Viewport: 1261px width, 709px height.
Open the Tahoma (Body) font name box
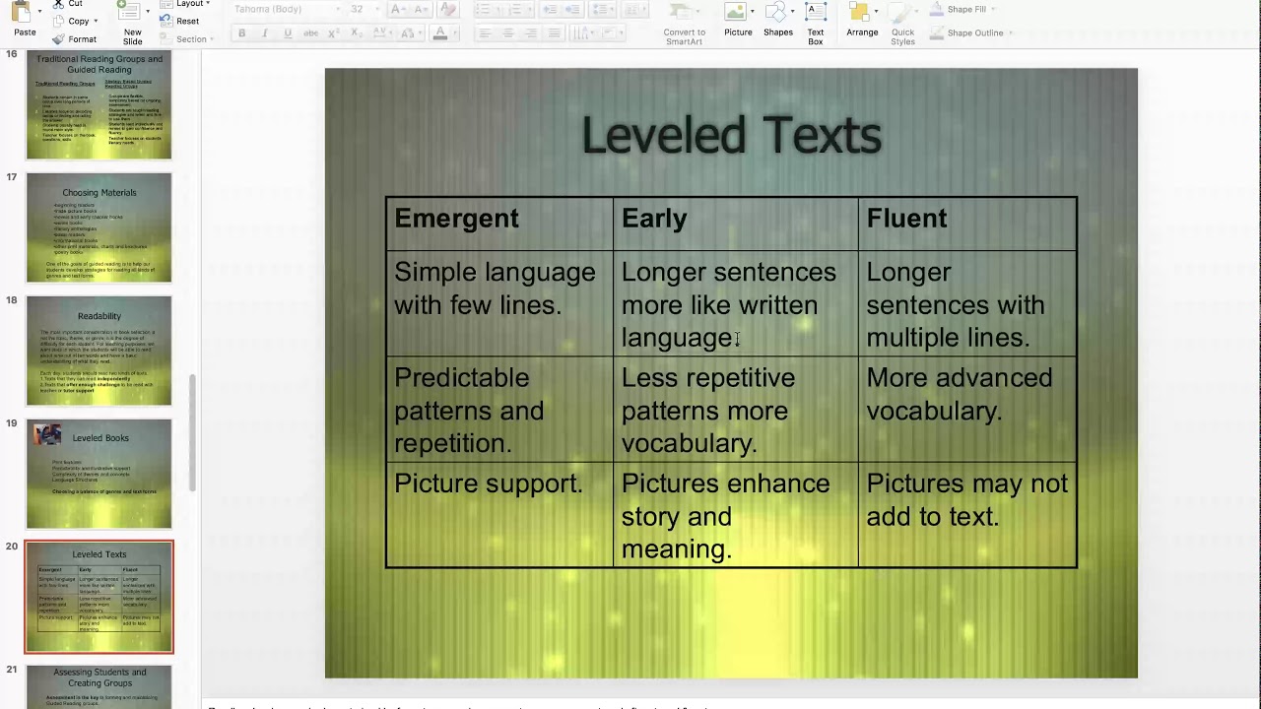pos(287,9)
